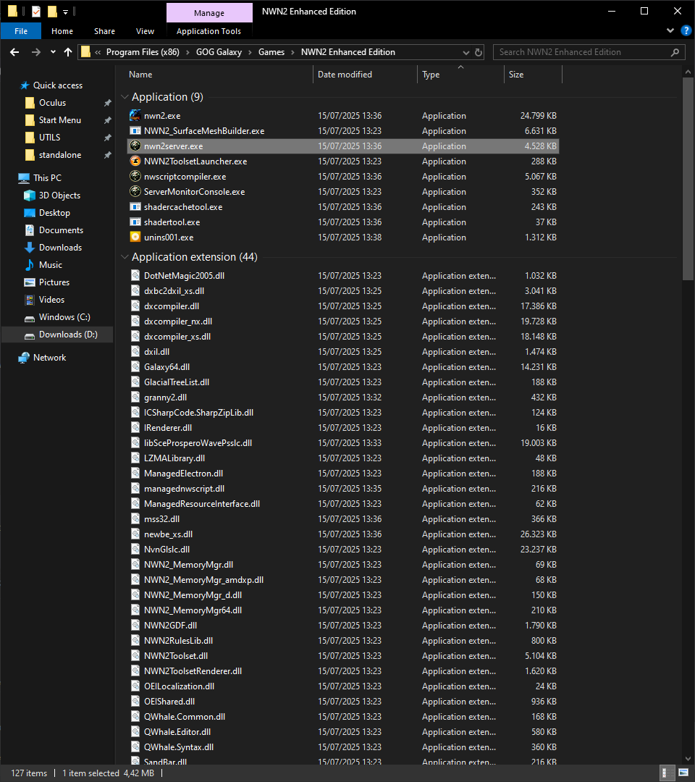Navigate to GOG Galaxy breadcrumb

tap(219, 52)
